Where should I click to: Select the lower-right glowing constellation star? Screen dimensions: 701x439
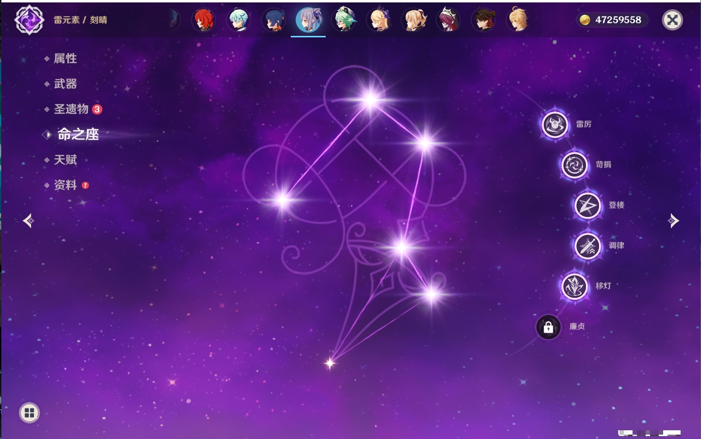[431, 293]
